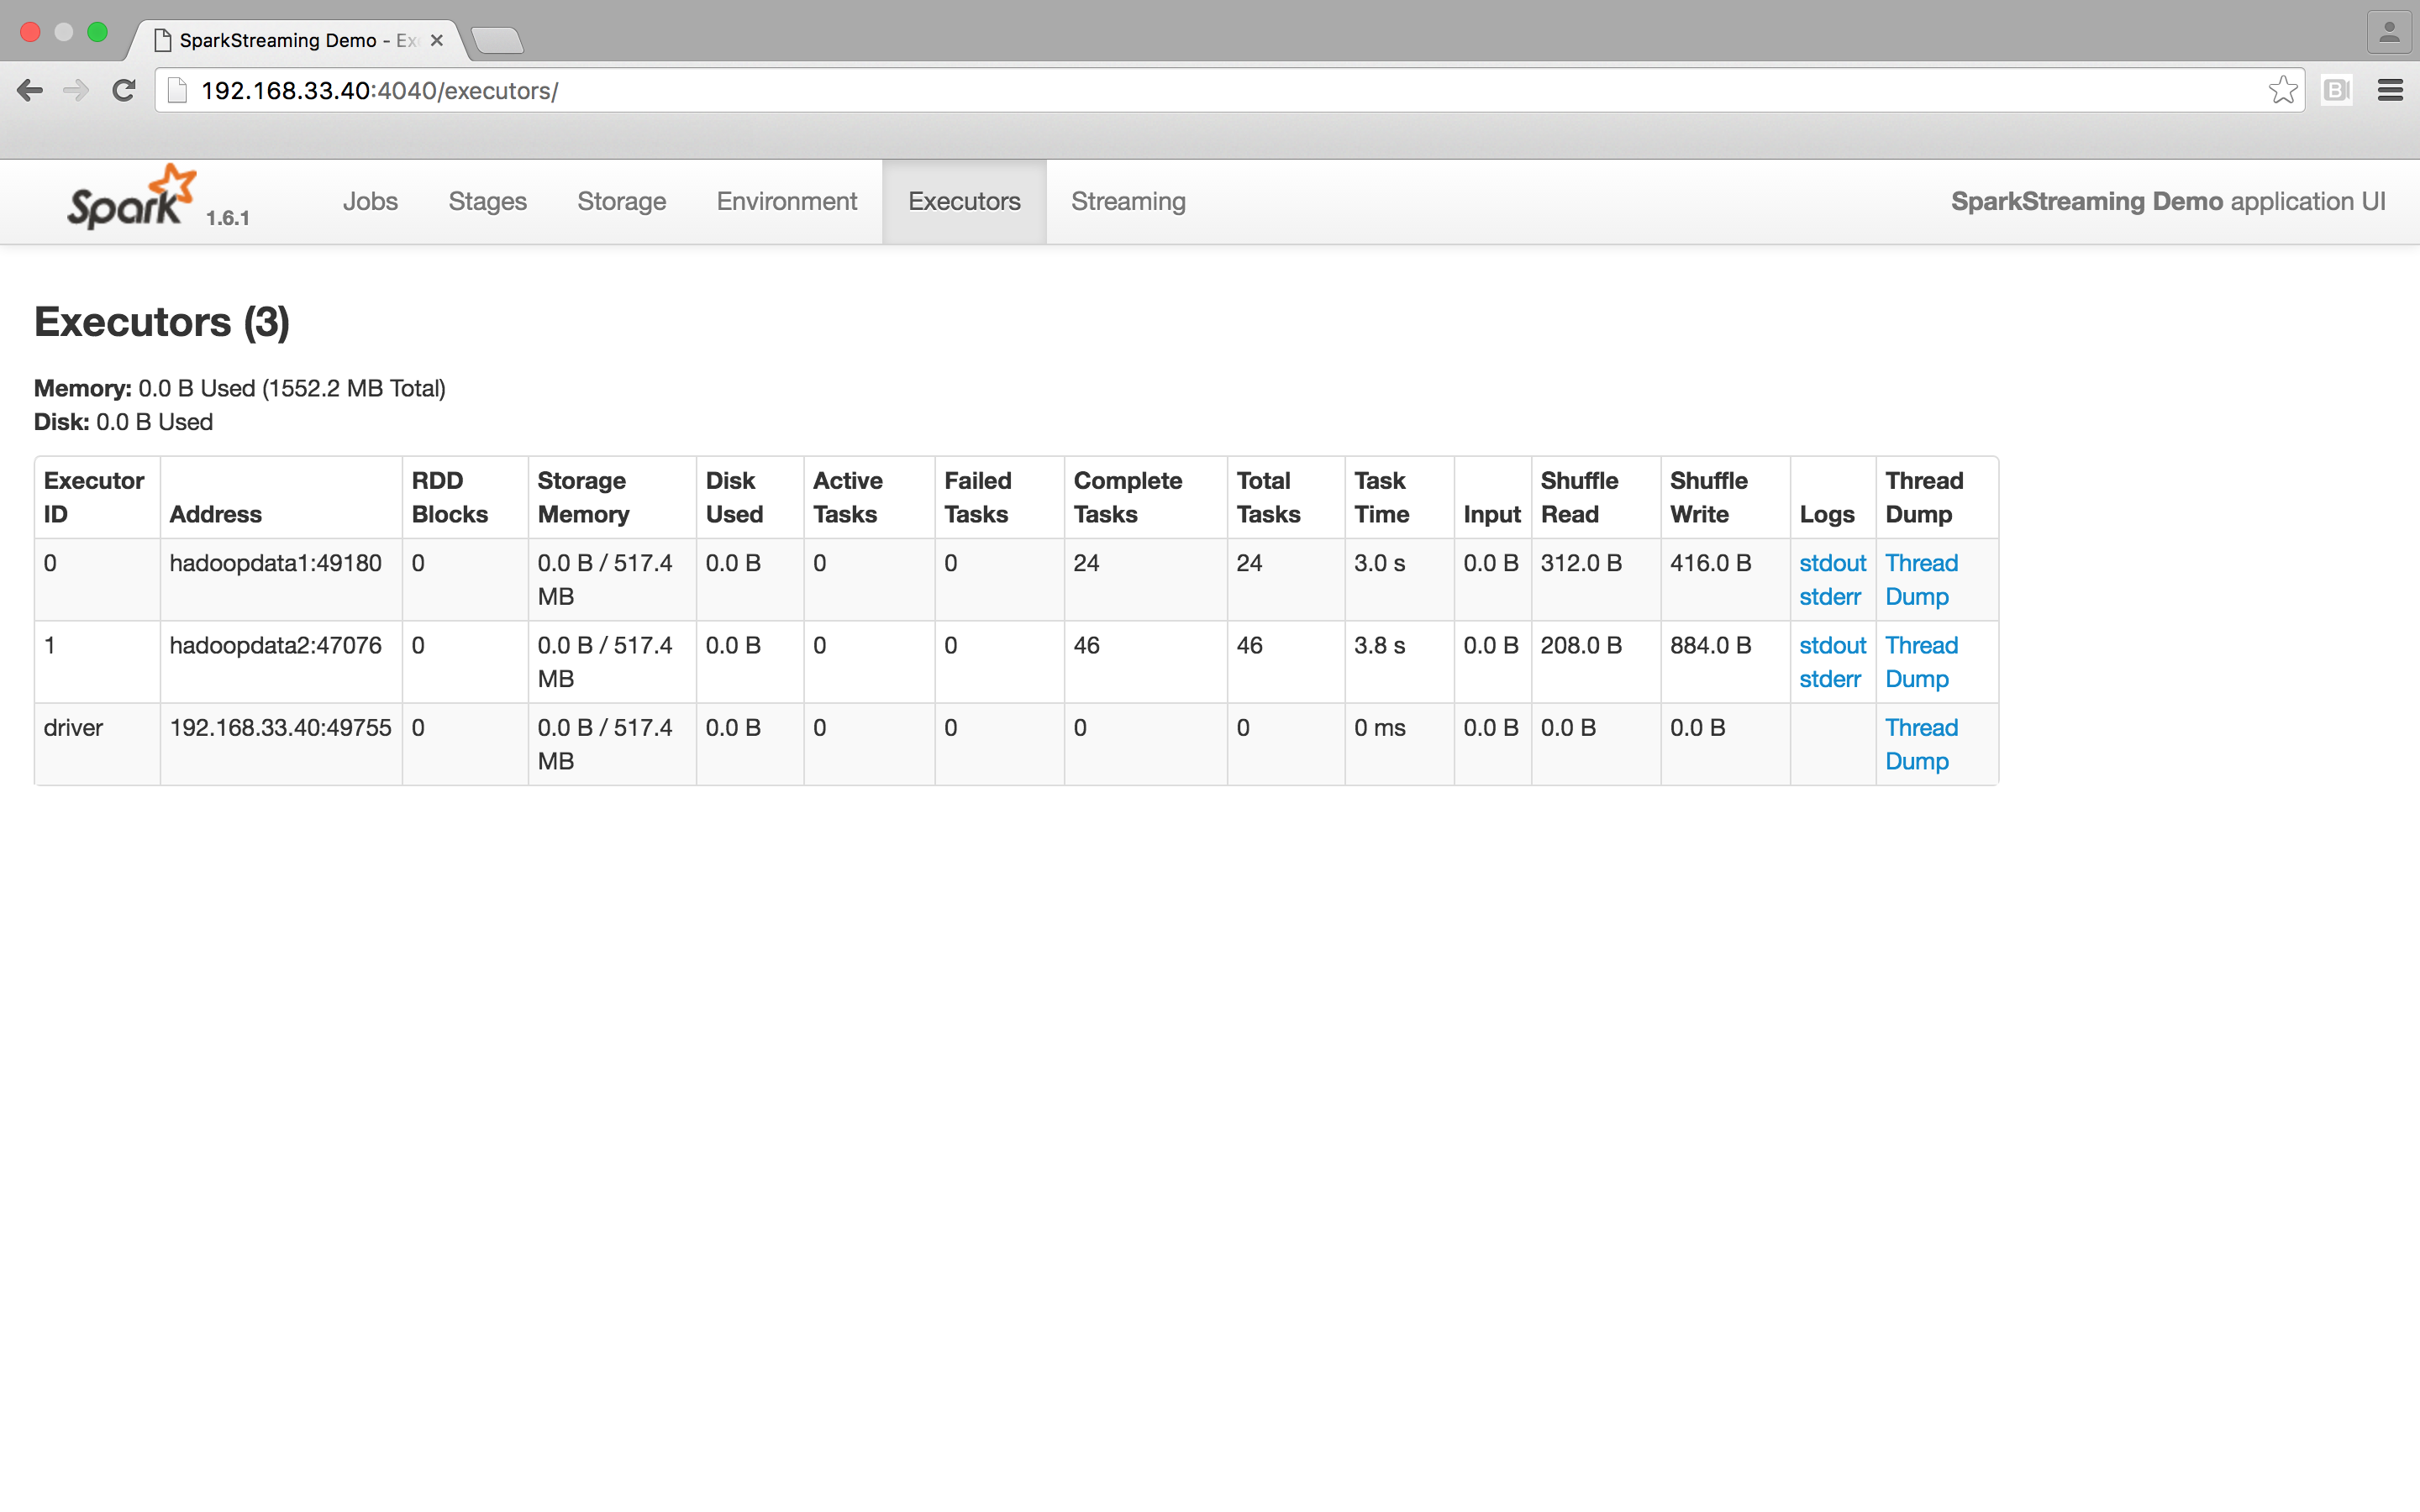This screenshot has height=1512, width=2420.
Task: Reload the page with the refresh icon
Action: point(124,91)
